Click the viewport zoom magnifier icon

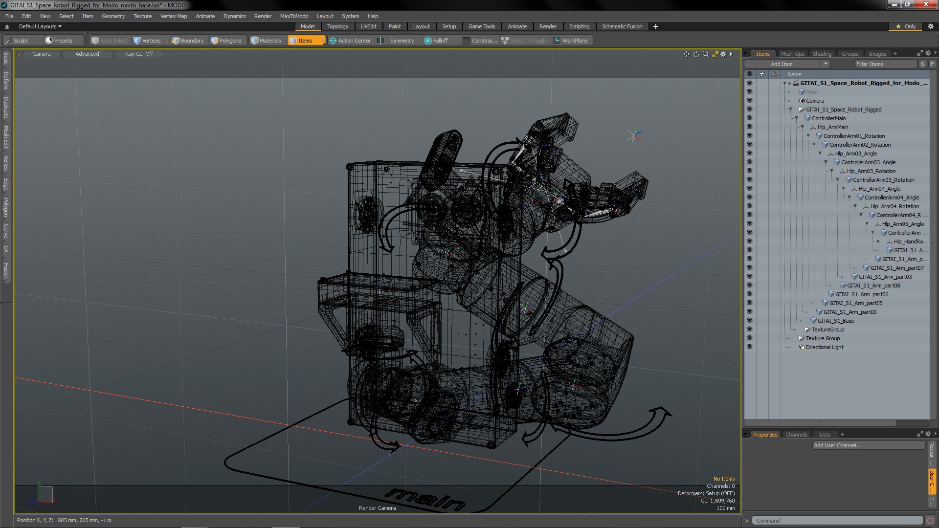coord(706,54)
